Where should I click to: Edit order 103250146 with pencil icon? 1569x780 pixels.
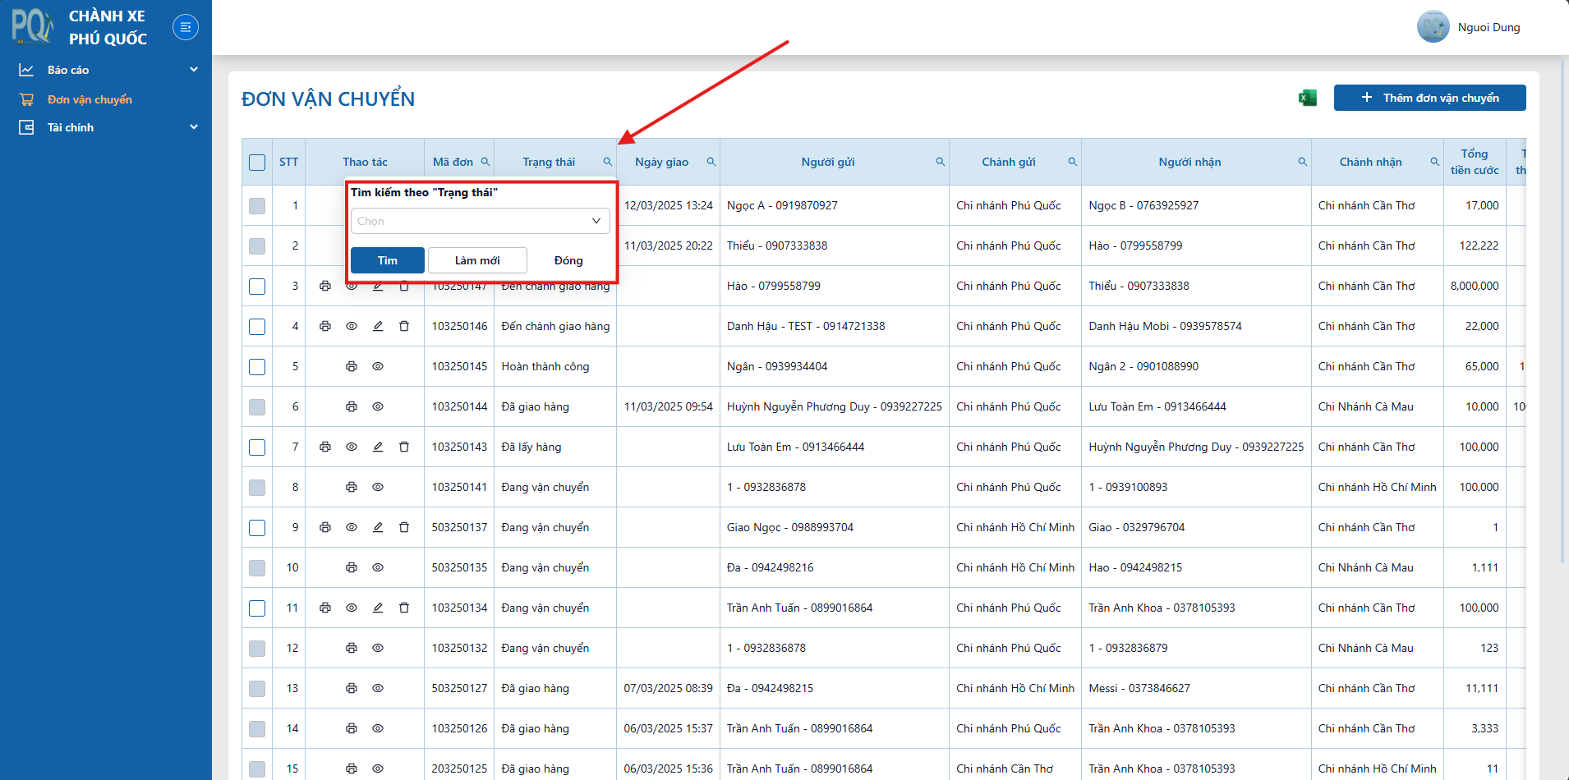coord(378,326)
